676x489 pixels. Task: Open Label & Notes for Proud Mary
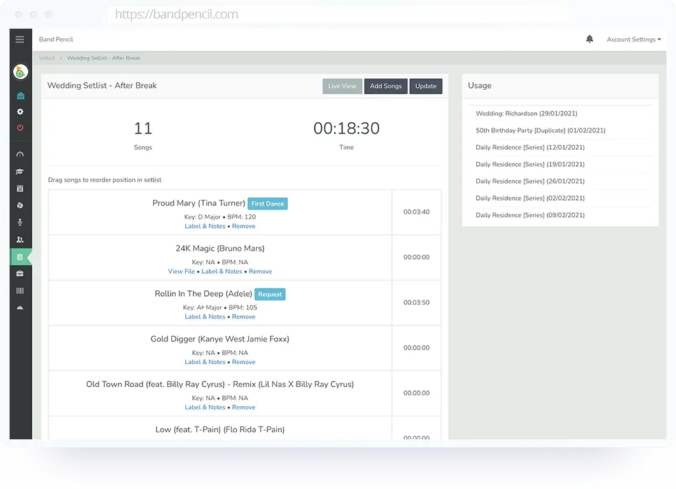205,226
